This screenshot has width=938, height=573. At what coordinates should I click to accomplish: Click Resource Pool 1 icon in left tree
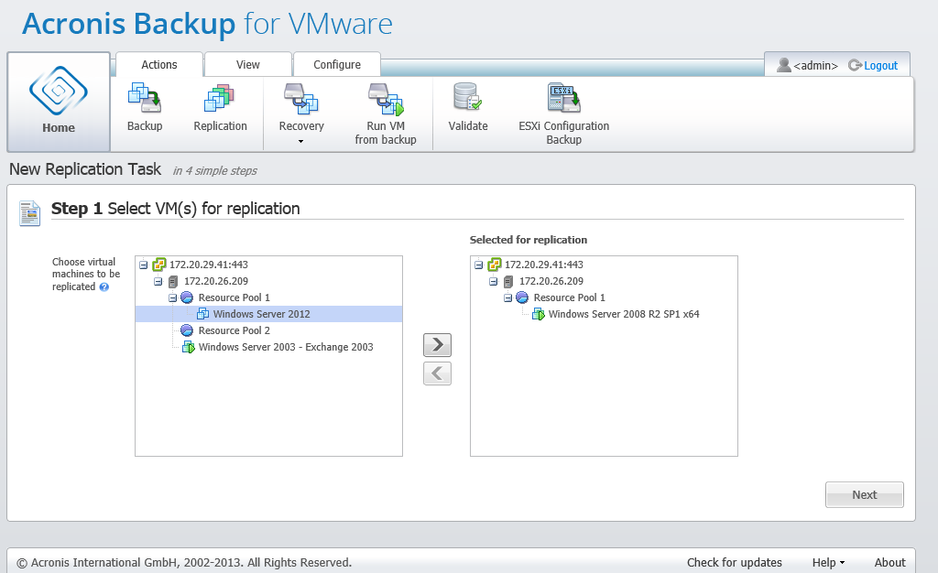187,297
